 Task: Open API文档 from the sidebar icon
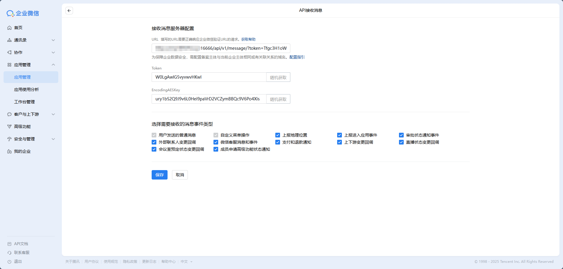tap(9, 244)
